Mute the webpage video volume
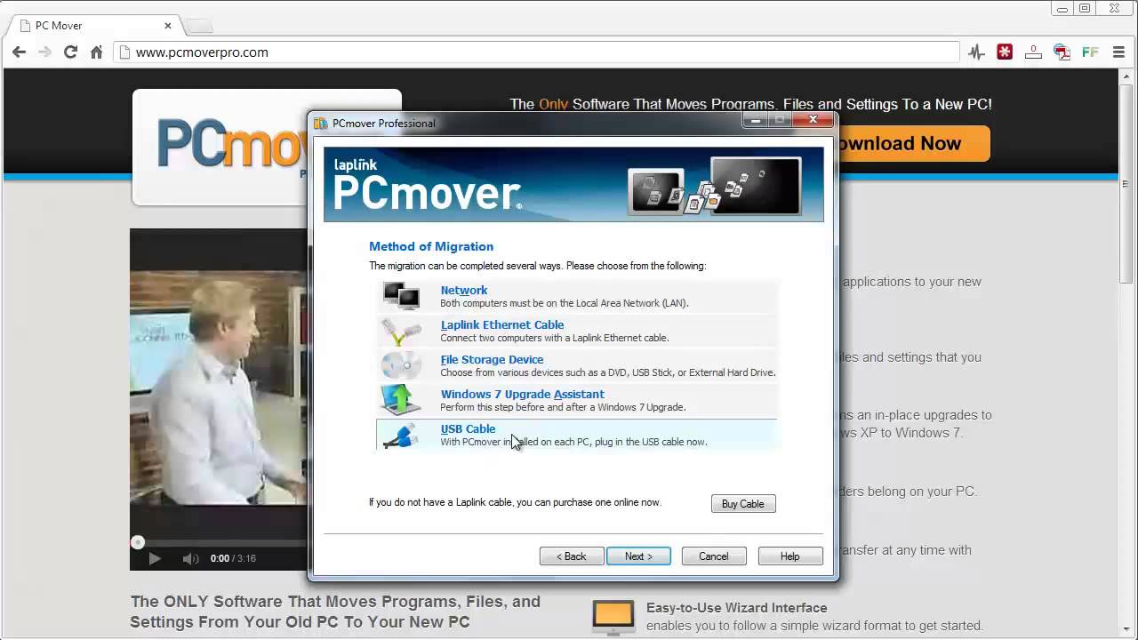 click(190, 558)
